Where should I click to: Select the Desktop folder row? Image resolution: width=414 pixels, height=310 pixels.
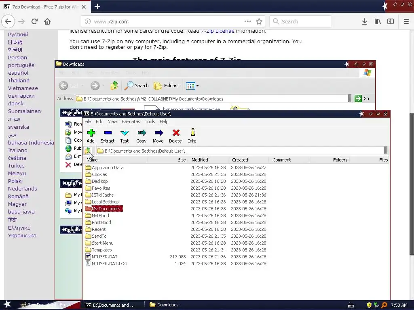[x=96, y=181]
